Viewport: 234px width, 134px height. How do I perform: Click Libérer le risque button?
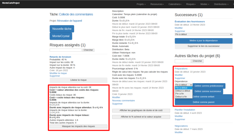click(x=78, y=80)
